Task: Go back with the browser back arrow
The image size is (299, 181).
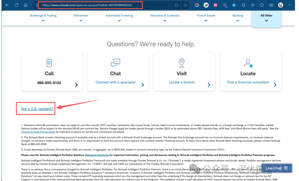Action: coord(7,5)
